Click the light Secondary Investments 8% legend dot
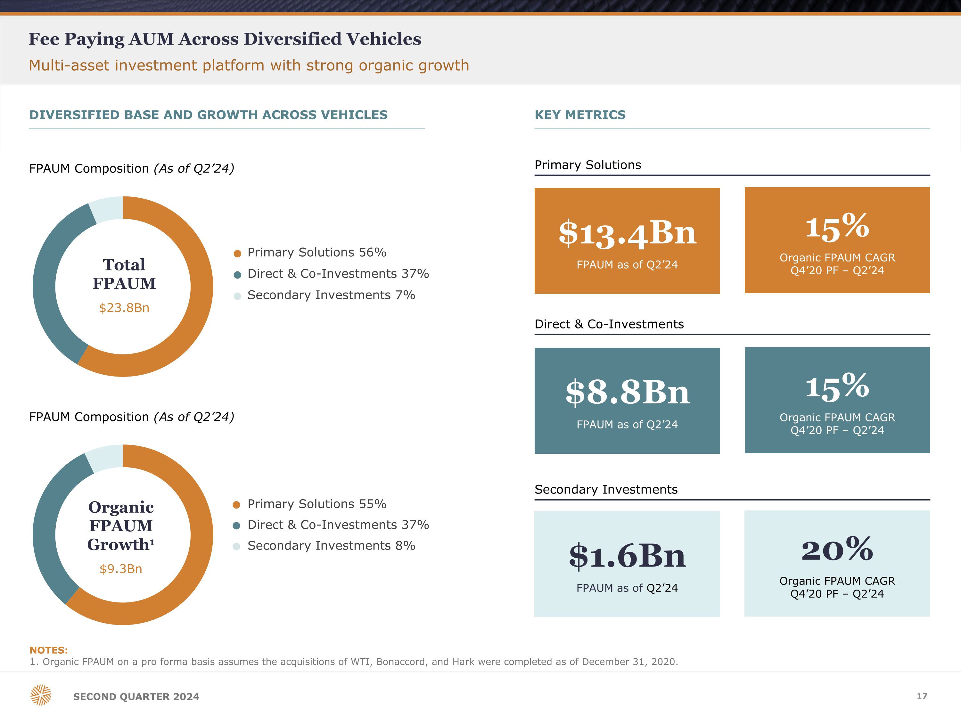 (x=236, y=546)
